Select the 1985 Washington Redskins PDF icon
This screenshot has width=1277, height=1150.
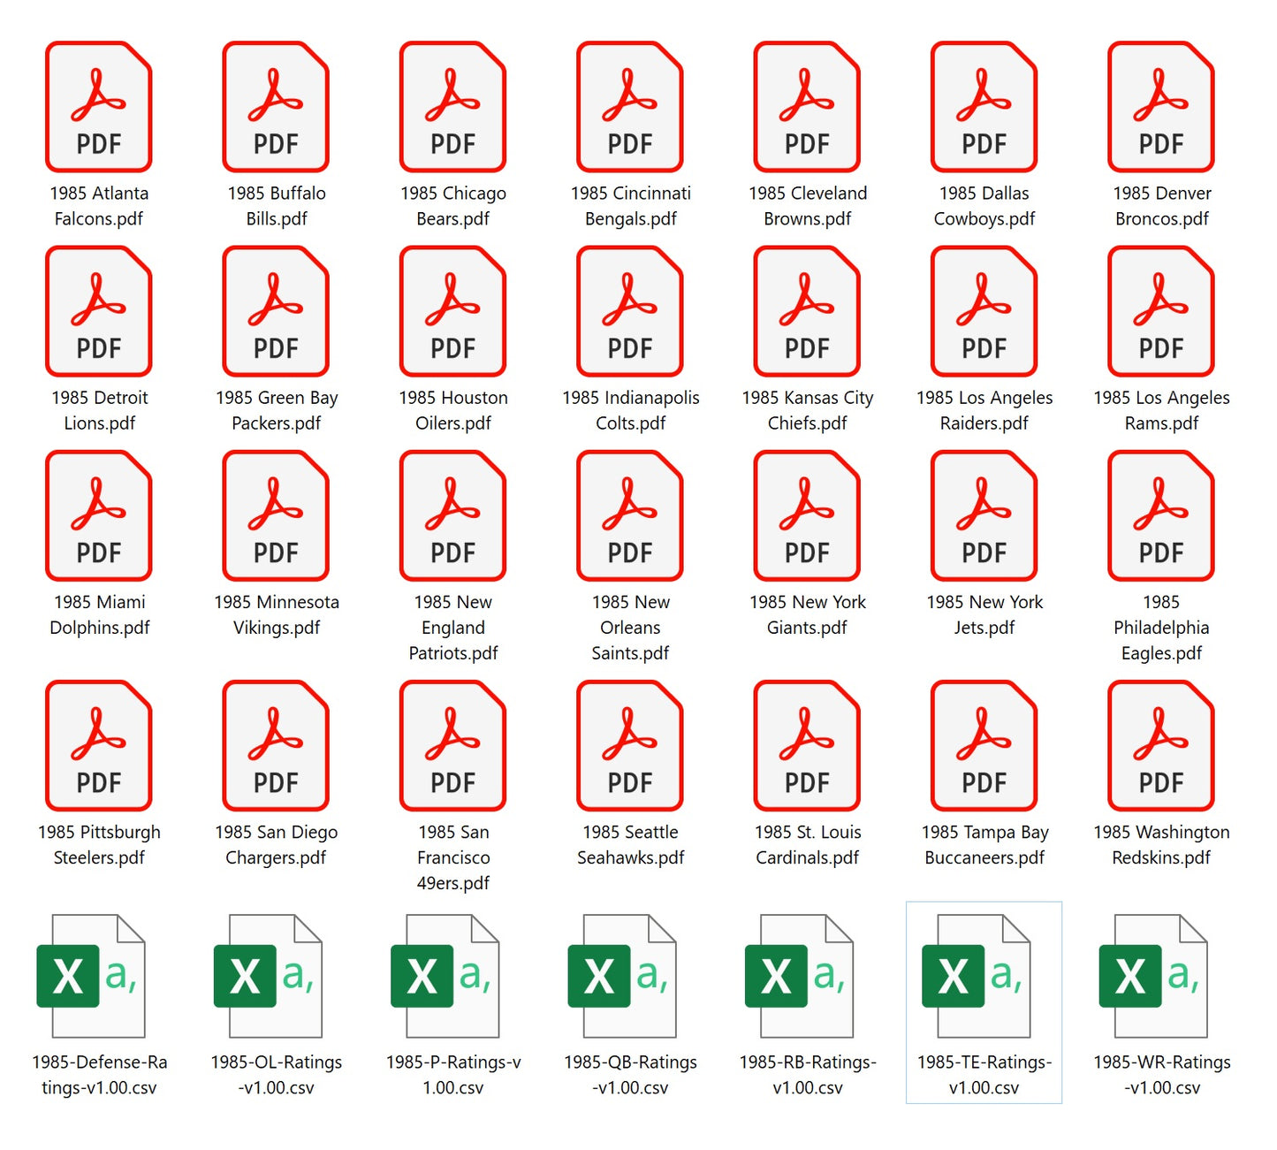pyautogui.click(x=1161, y=745)
